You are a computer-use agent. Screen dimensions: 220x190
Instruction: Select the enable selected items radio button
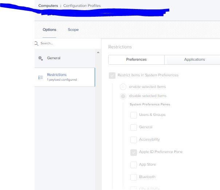(123, 87)
